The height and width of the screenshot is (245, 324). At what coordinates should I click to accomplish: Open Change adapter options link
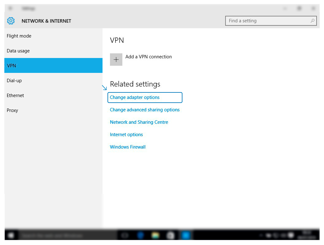[x=135, y=97]
